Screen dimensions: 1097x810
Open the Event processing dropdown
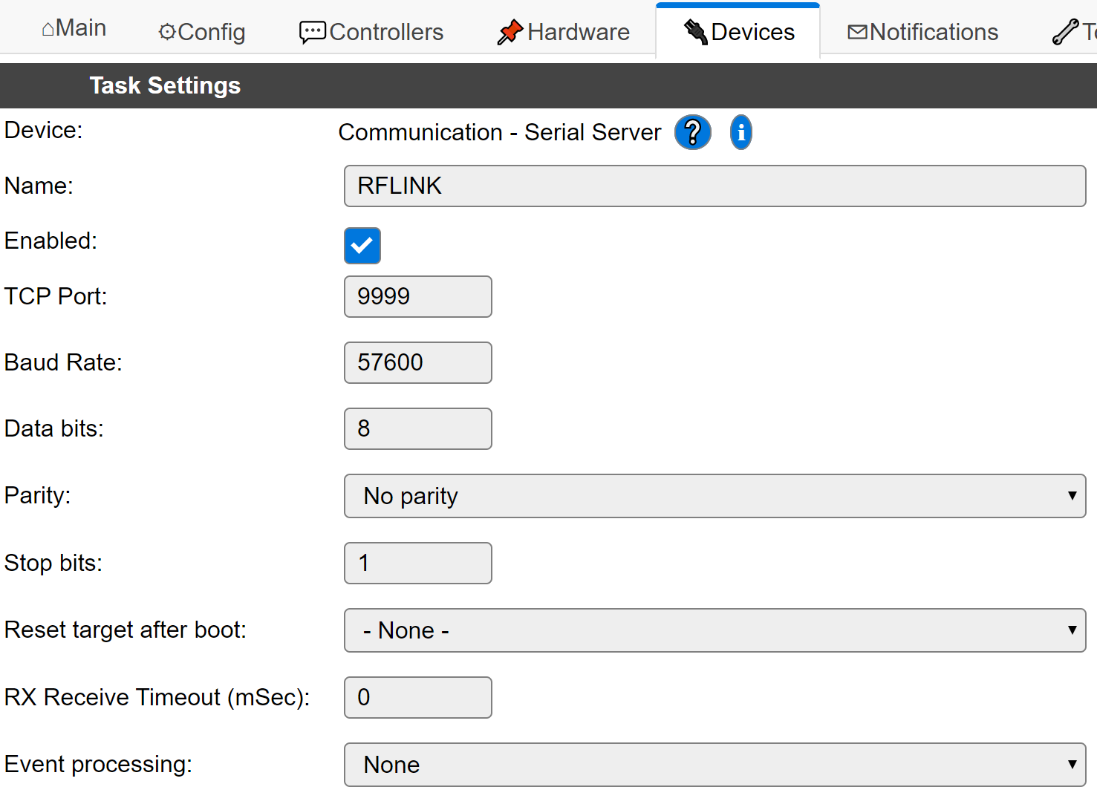coord(714,765)
